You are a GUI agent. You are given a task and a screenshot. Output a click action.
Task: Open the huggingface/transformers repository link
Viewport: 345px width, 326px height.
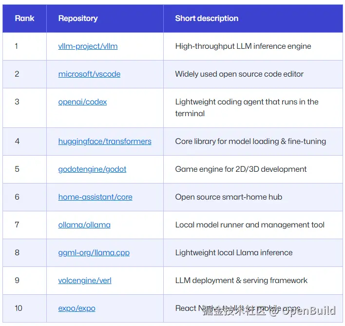105,142
